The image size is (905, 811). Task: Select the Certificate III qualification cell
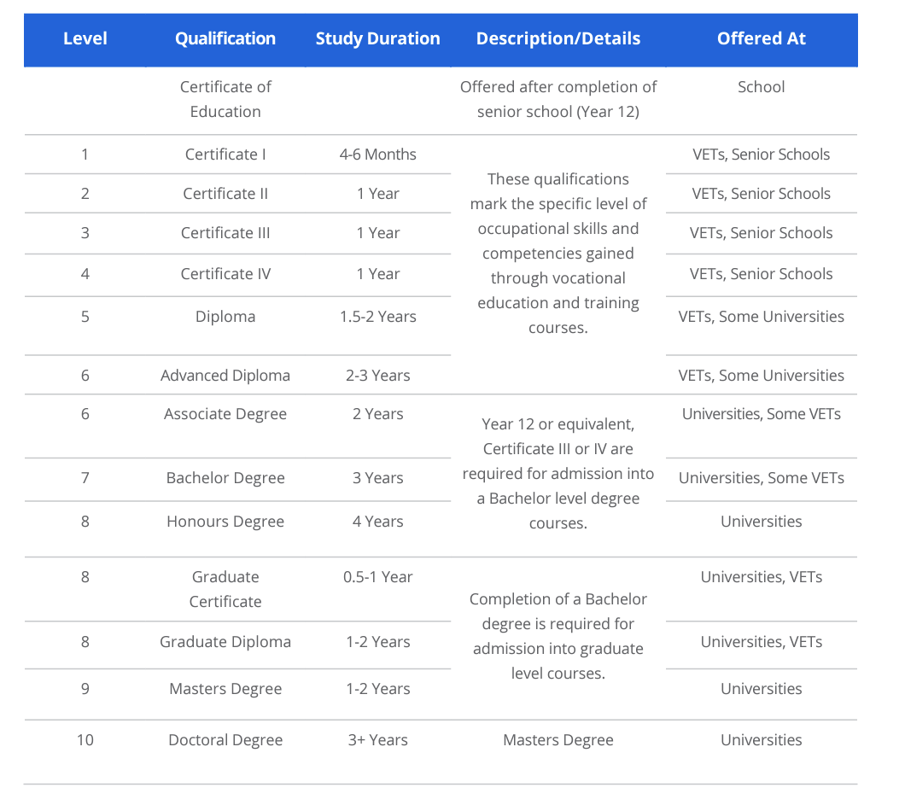pyautogui.click(x=225, y=233)
